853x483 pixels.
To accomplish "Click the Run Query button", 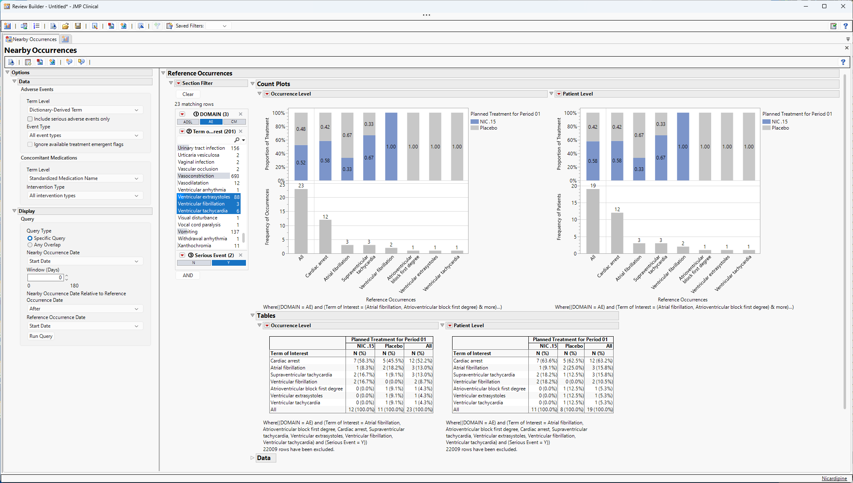I will coord(41,336).
